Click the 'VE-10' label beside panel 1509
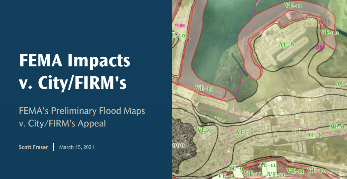 tap(329, 33)
